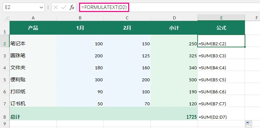Select the subtotal cell 250

174,41
